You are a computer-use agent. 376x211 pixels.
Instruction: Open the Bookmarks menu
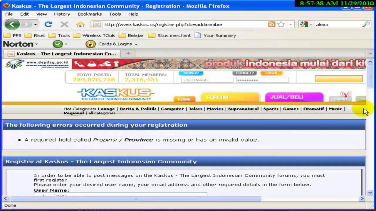(90, 14)
